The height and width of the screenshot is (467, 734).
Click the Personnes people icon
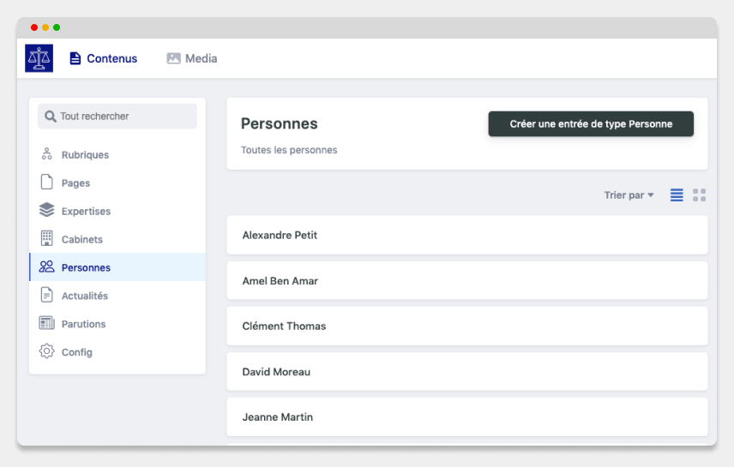click(x=47, y=266)
